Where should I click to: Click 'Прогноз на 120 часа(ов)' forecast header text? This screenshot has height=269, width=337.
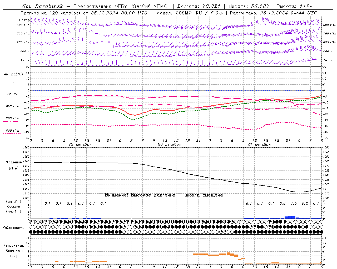pos(50,13)
